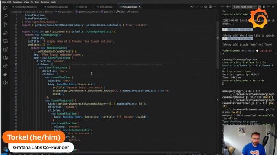Click 'Version: typescript 4.9.3' in terminal

[241, 74]
